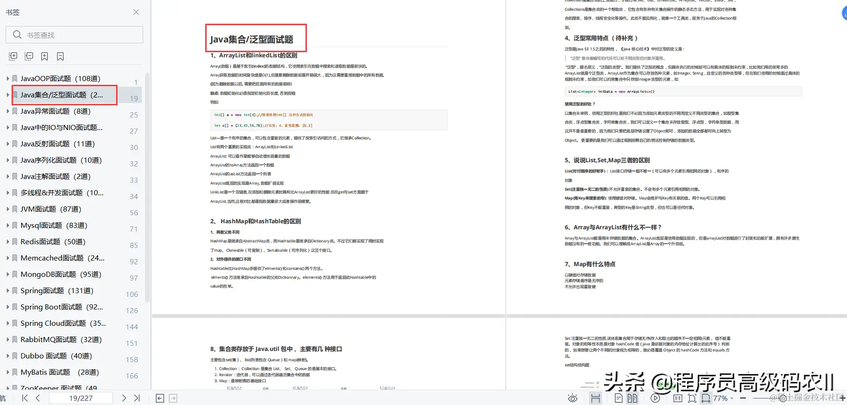Fit page width icon

click(x=706, y=398)
